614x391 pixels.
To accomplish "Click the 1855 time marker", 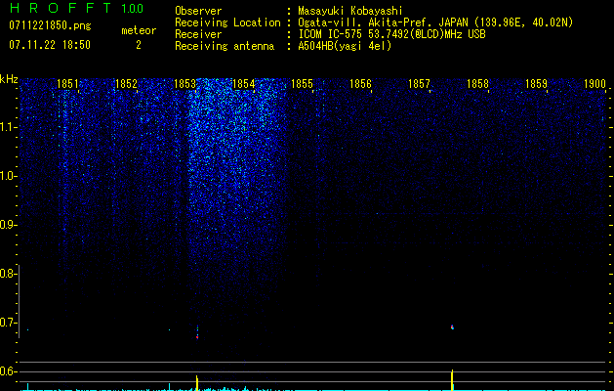I will [302, 84].
